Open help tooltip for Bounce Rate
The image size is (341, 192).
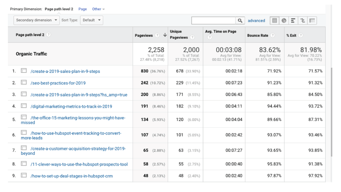pos(273,35)
